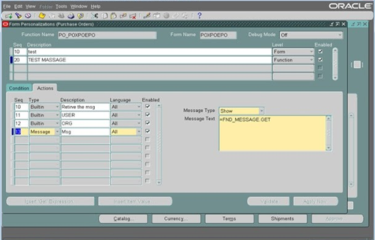Toggle Enabled checkbox for ORG action
This screenshot has height=240, width=375.
point(147,123)
